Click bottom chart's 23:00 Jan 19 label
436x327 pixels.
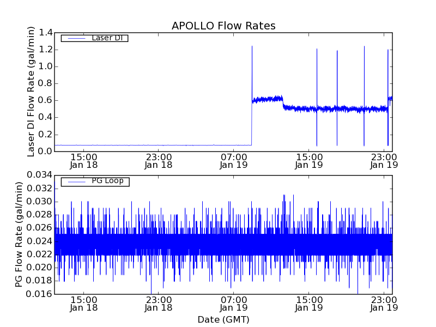[x=384, y=304]
